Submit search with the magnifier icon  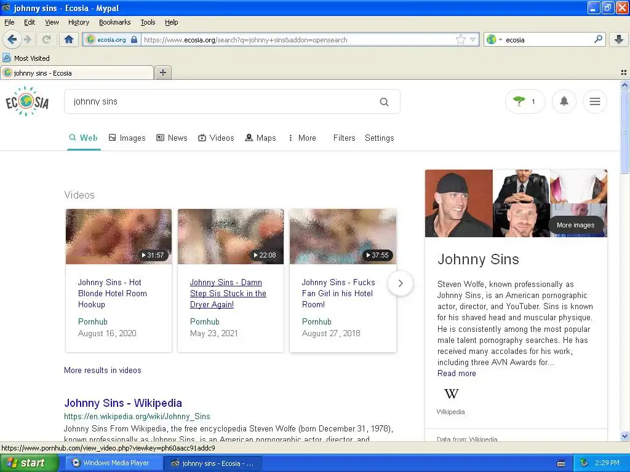coord(384,102)
